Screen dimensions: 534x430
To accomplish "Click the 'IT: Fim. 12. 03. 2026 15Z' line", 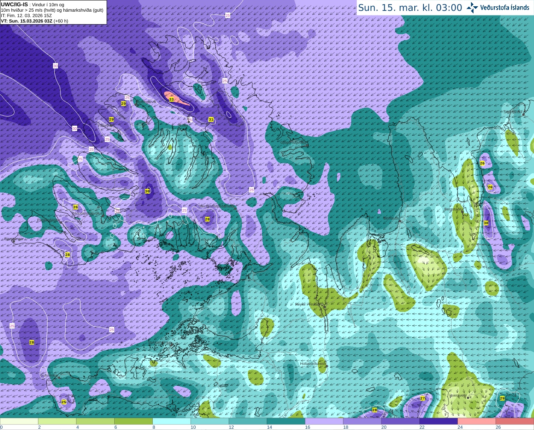I will click(x=26, y=15).
